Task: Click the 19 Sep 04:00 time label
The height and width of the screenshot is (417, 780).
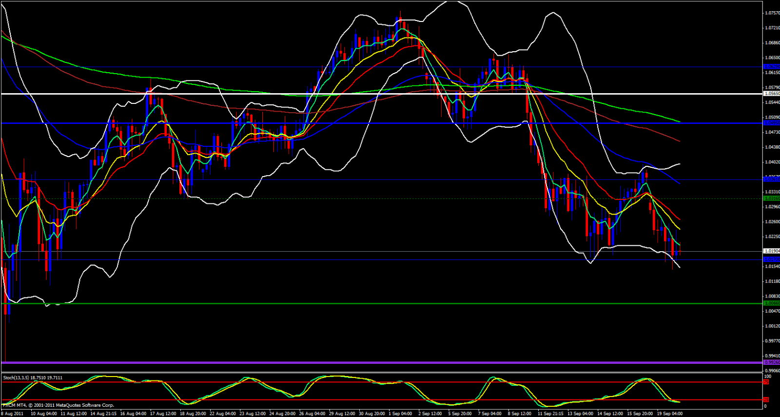Action: pyautogui.click(x=669, y=414)
